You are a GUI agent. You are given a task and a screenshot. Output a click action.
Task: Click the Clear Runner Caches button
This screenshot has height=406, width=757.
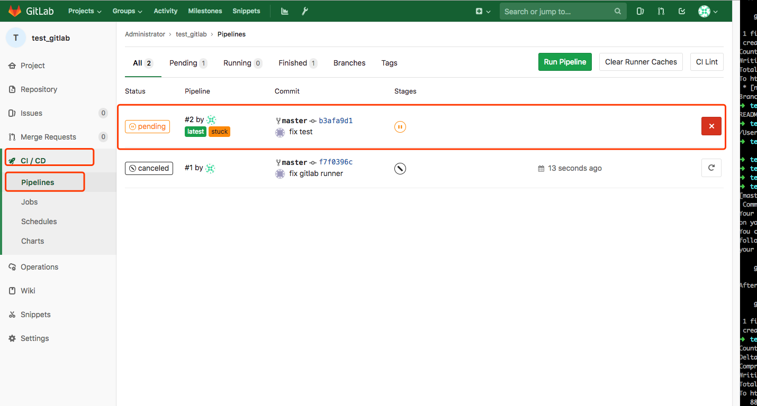[641, 62]
